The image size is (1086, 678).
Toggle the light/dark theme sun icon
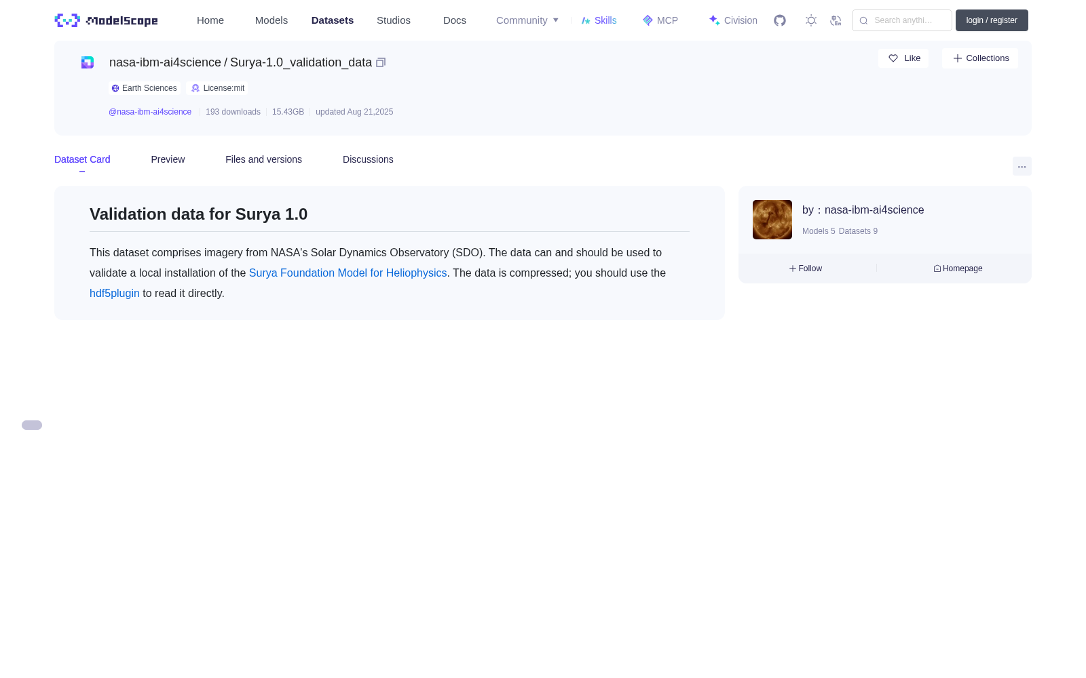pyautogui.click(x=811, y=20)
